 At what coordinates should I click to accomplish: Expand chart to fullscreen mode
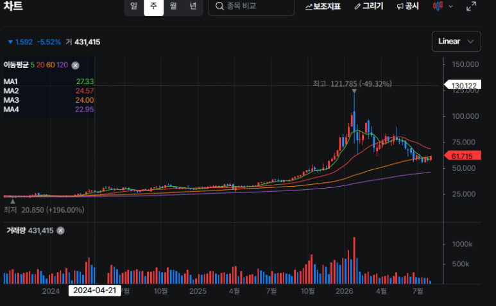pos(471,6)
